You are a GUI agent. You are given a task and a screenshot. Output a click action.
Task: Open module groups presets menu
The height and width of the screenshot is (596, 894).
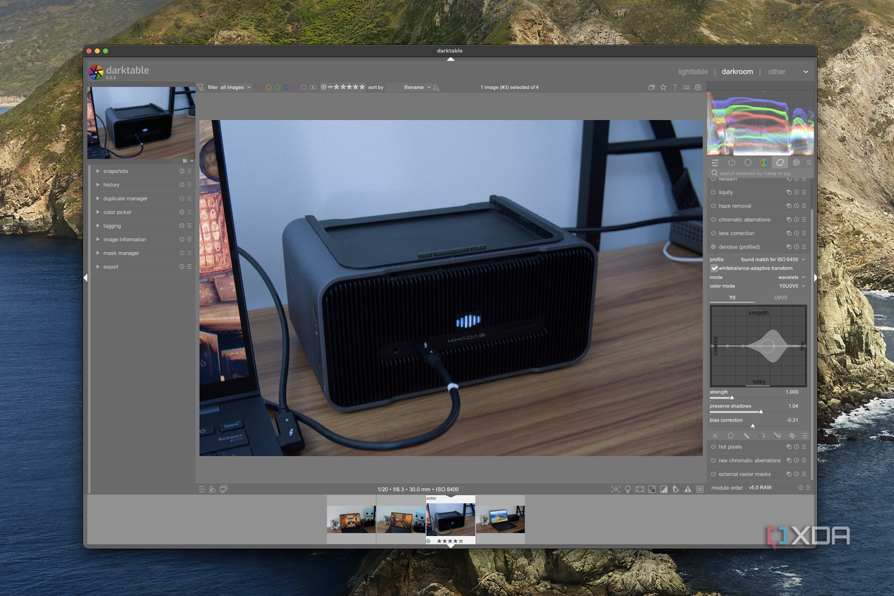pyautogui.click(x=809, y=162)
